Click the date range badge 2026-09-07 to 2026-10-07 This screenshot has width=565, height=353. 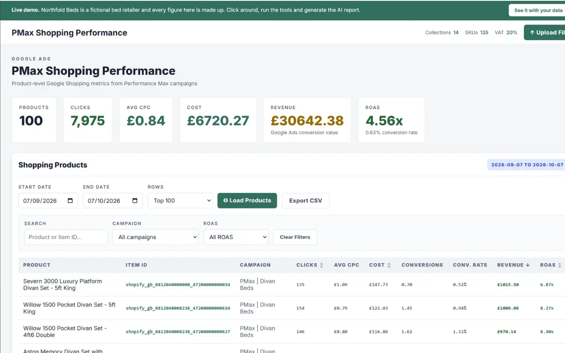tap(527, 165)
